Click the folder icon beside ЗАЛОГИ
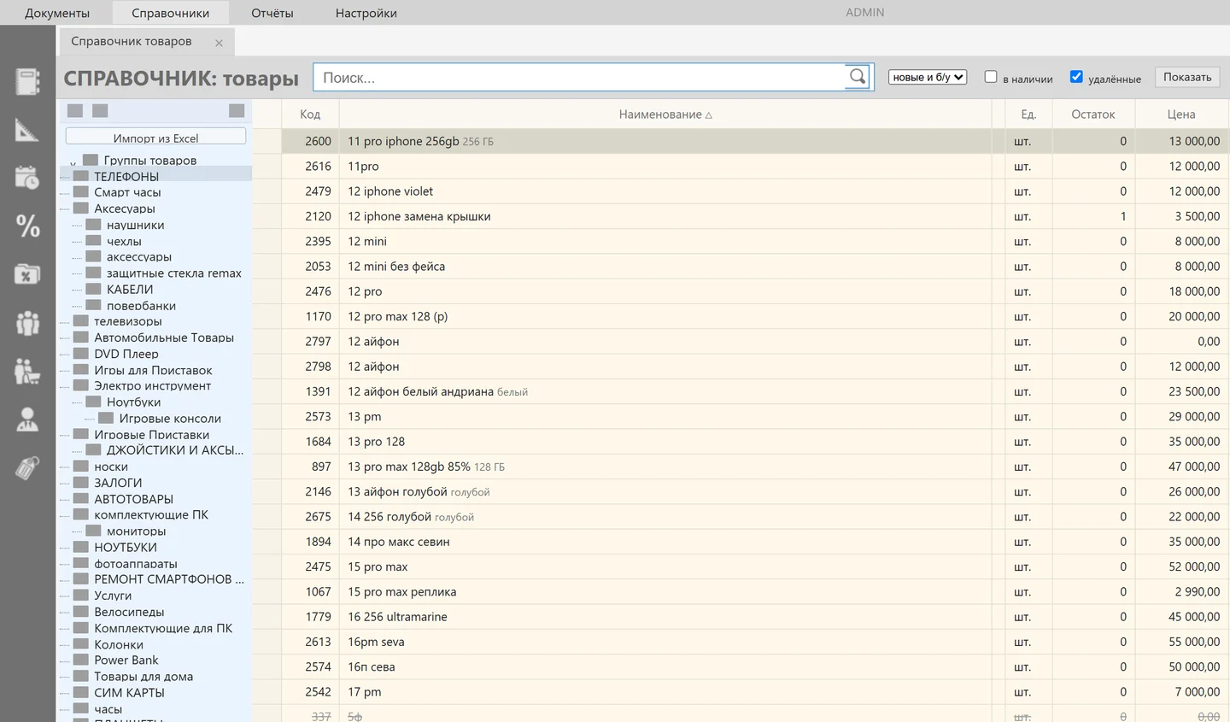Screen dimensions: 1230x722 point(81,482)
